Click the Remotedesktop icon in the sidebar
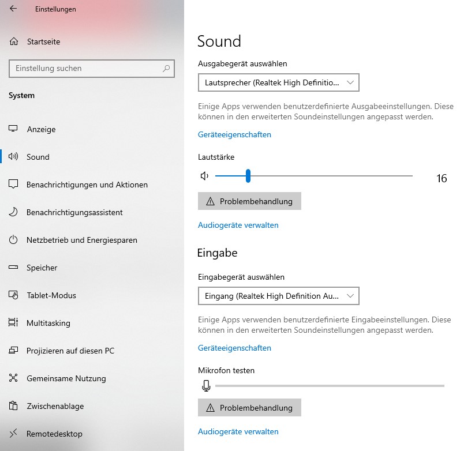 click(13, 434)
